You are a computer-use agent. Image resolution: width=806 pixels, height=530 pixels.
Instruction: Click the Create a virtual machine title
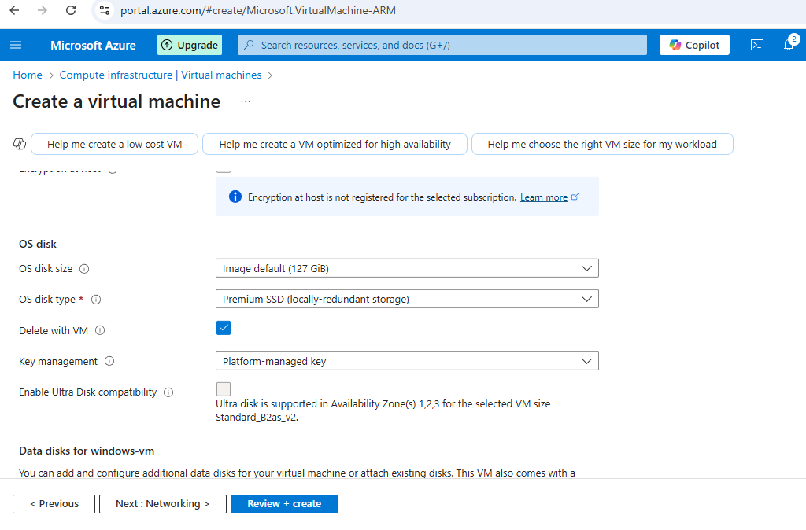tap(116, 101)
